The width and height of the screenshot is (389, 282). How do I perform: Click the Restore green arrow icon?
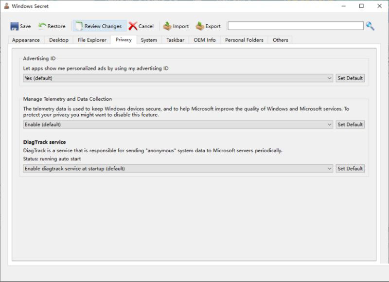click(x=42, y=26)
